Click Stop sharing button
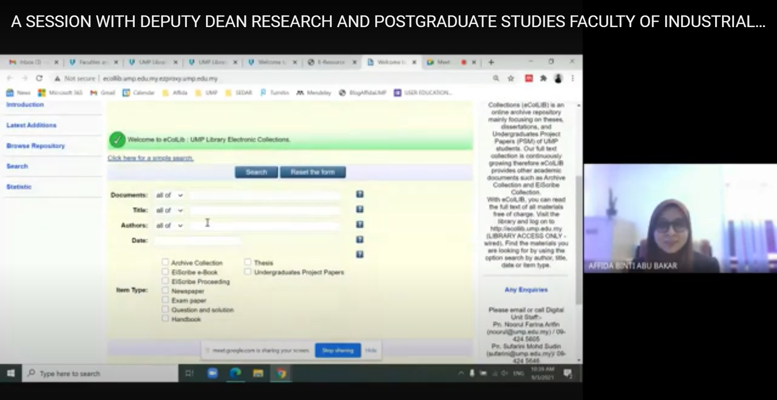Image resolution: width=777 pixels, height=400 pixels. (x=338, y=350)
